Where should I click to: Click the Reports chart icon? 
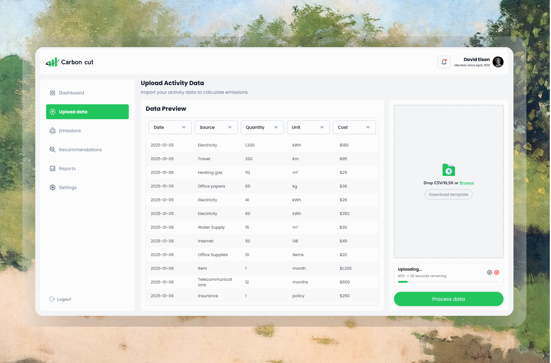52,169
